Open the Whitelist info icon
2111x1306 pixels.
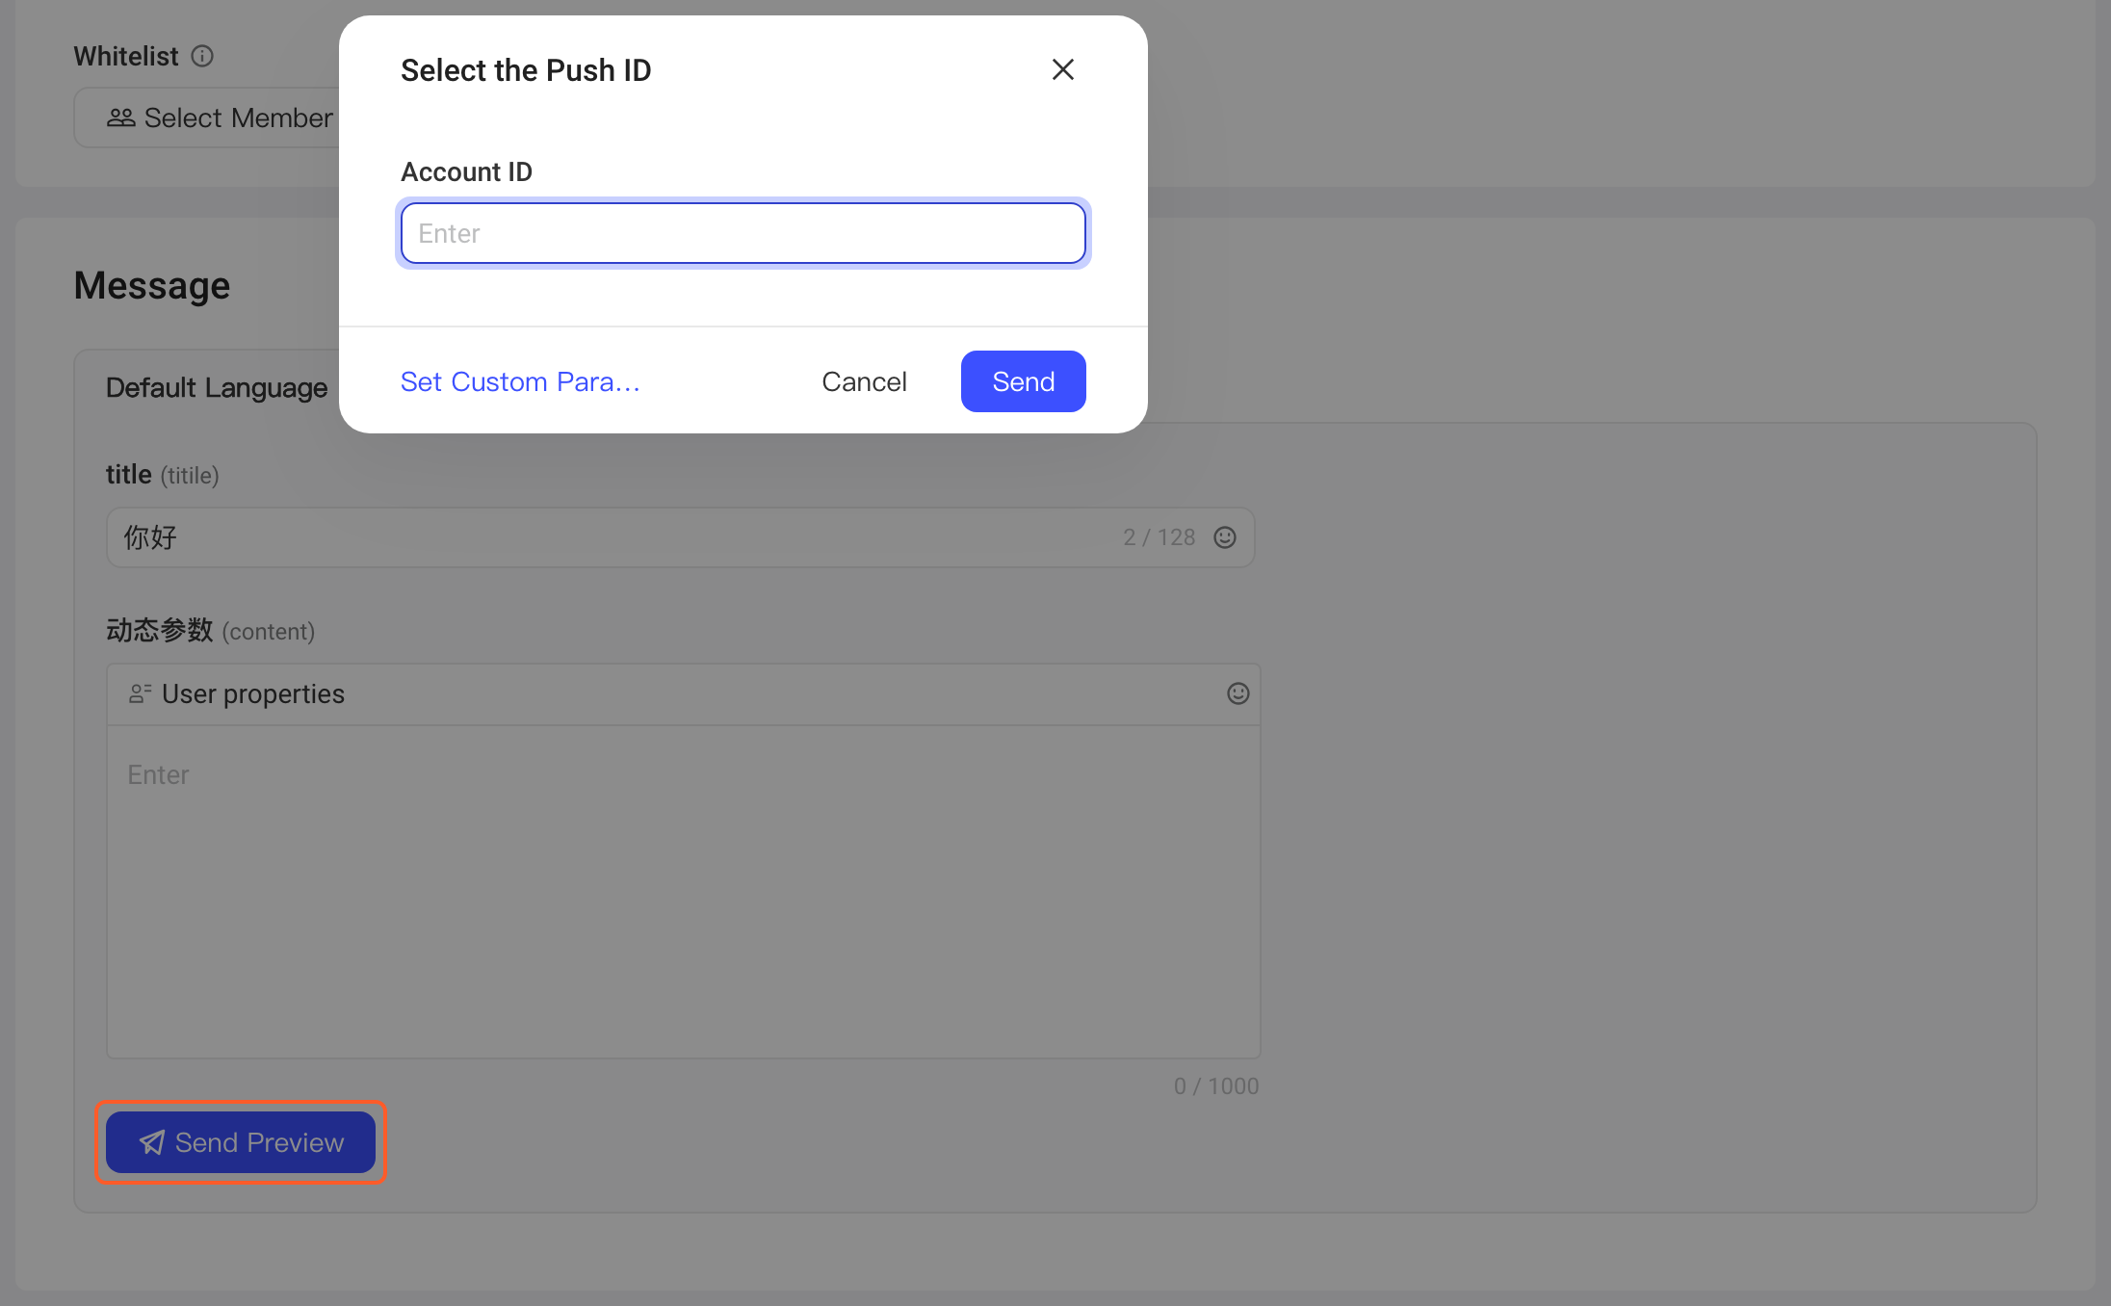(202, 56)
